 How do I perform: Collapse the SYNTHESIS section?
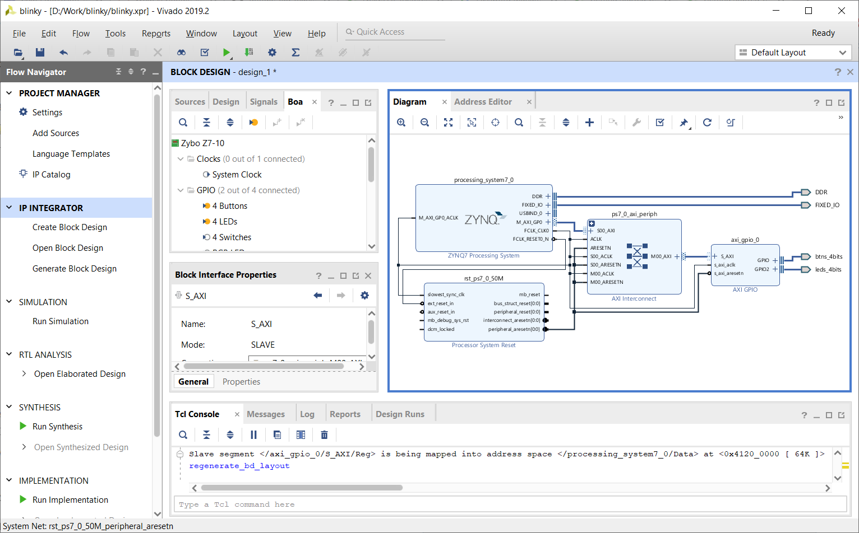(x=9, y=407)
